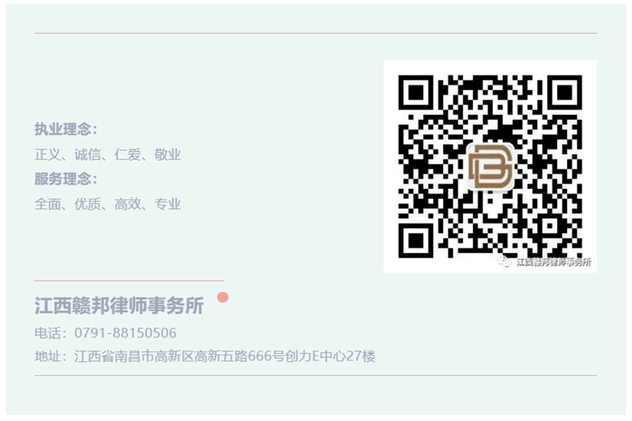
Task: Click the 执业理念 heading
Action: tap(66, 130)
